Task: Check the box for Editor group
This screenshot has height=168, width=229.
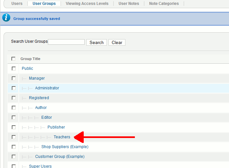Action: pyautogui.click(x=14, y=117)
